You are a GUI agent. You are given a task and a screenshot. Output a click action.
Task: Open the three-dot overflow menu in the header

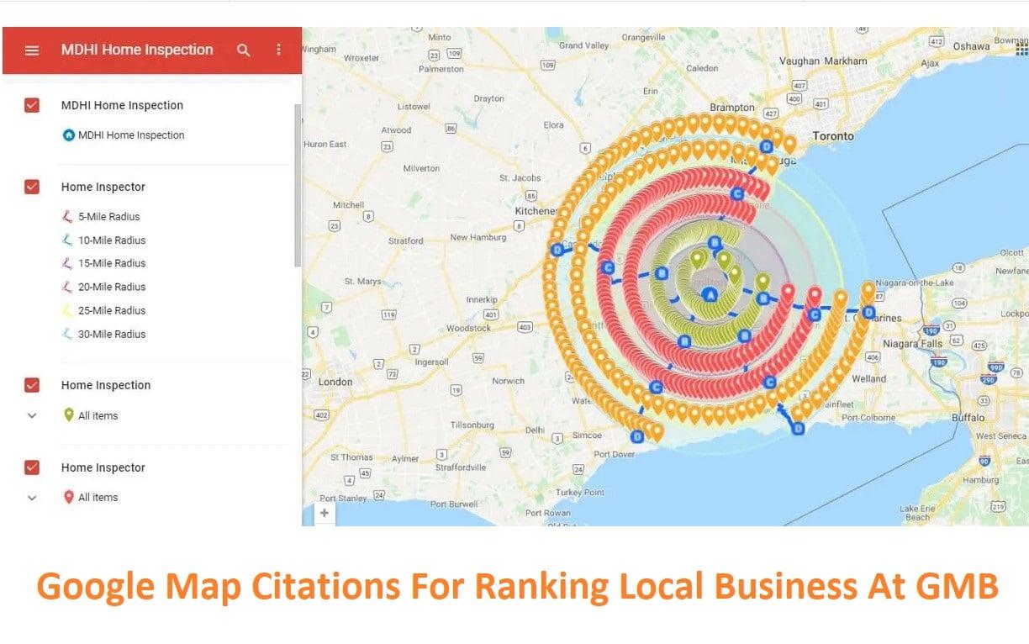coord(278,50)
